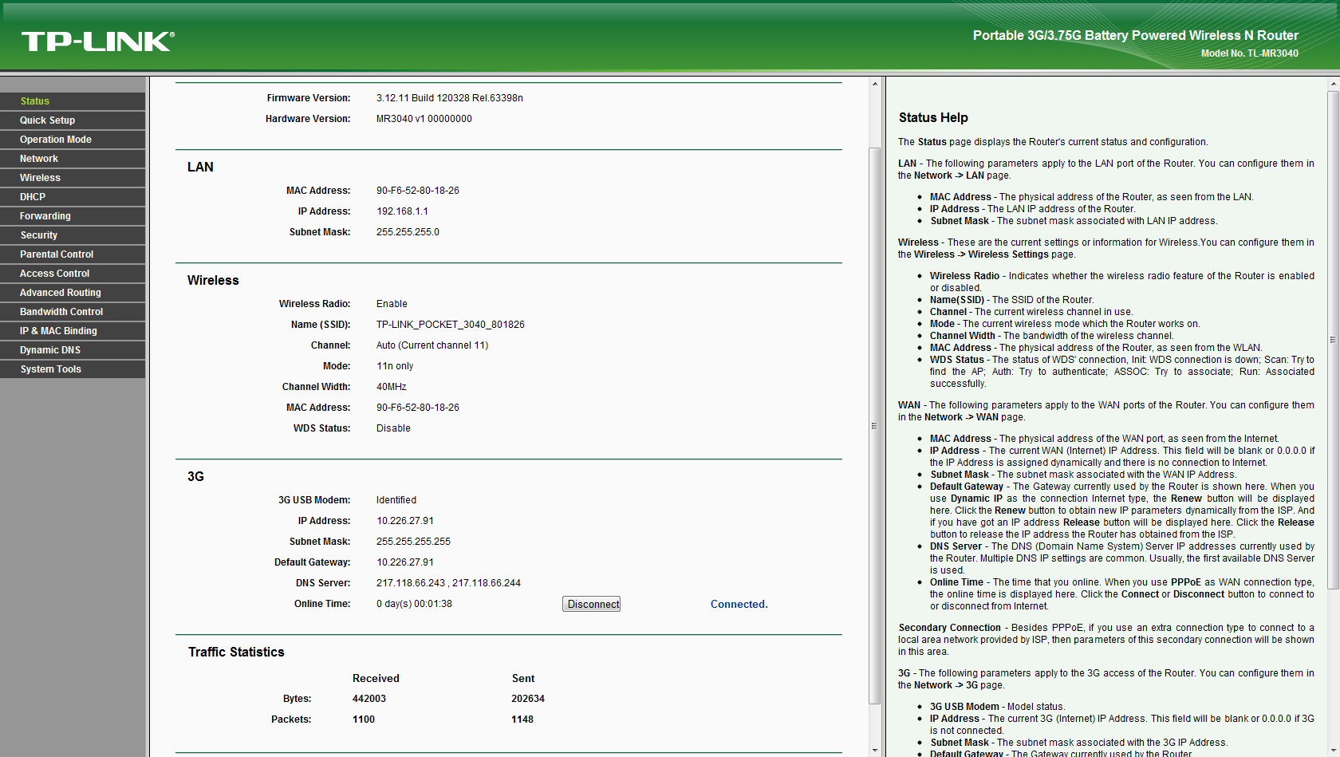Click the 'Traffic Statistics' section heading
Viewport: 1340px width, 757px height.
click(236, 652)
